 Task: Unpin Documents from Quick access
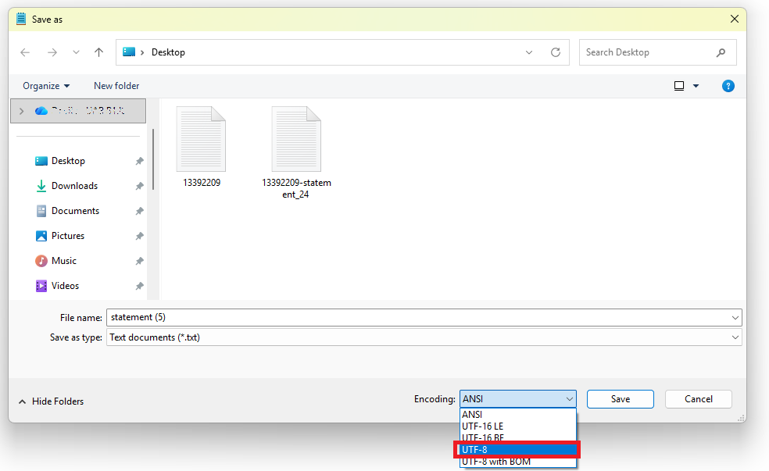tap(139, 210)
